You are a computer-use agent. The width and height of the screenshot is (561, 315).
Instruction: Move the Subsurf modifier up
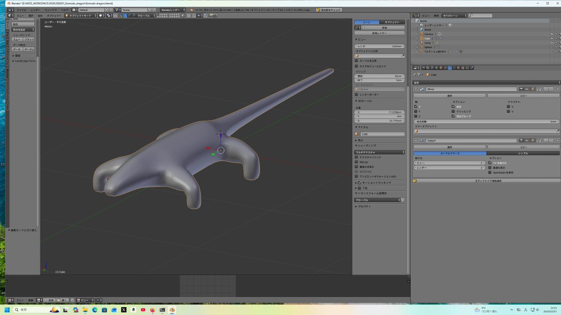coord(546,140)
